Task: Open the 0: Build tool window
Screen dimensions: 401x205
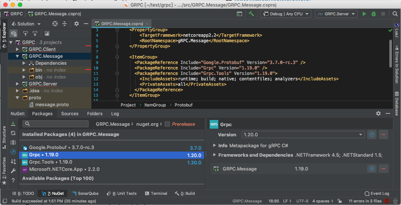Action: click(185, 193)
